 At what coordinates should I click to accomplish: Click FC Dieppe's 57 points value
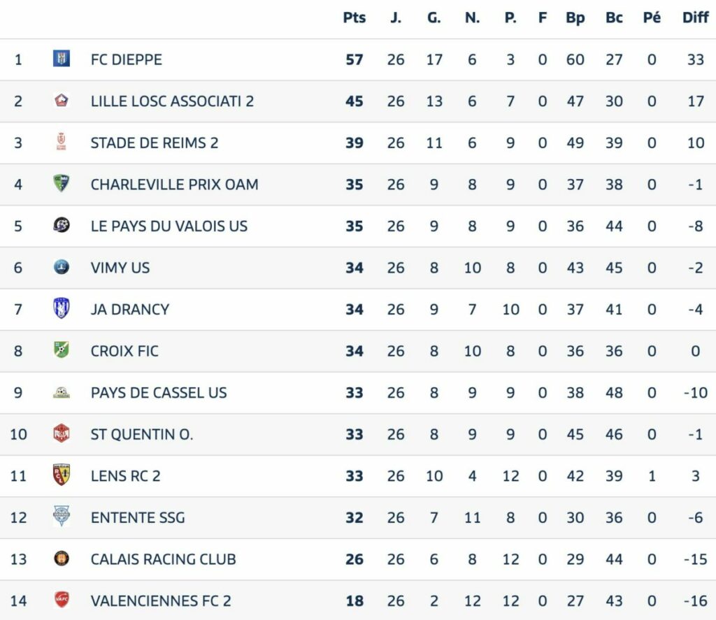pyautogui.click(x=355, y=59)
